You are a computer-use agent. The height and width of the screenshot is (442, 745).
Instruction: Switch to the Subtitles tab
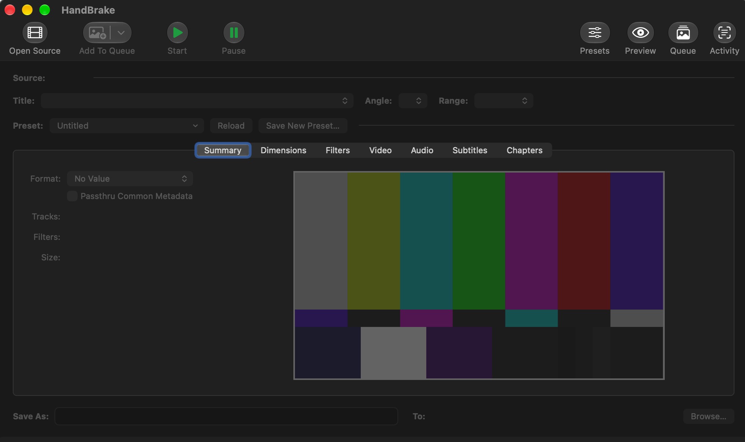pos(470,150)
